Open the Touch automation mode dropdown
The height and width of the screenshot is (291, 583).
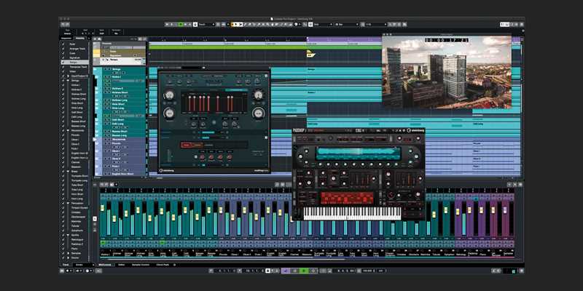pyautogui.click(x=207, y=25)
